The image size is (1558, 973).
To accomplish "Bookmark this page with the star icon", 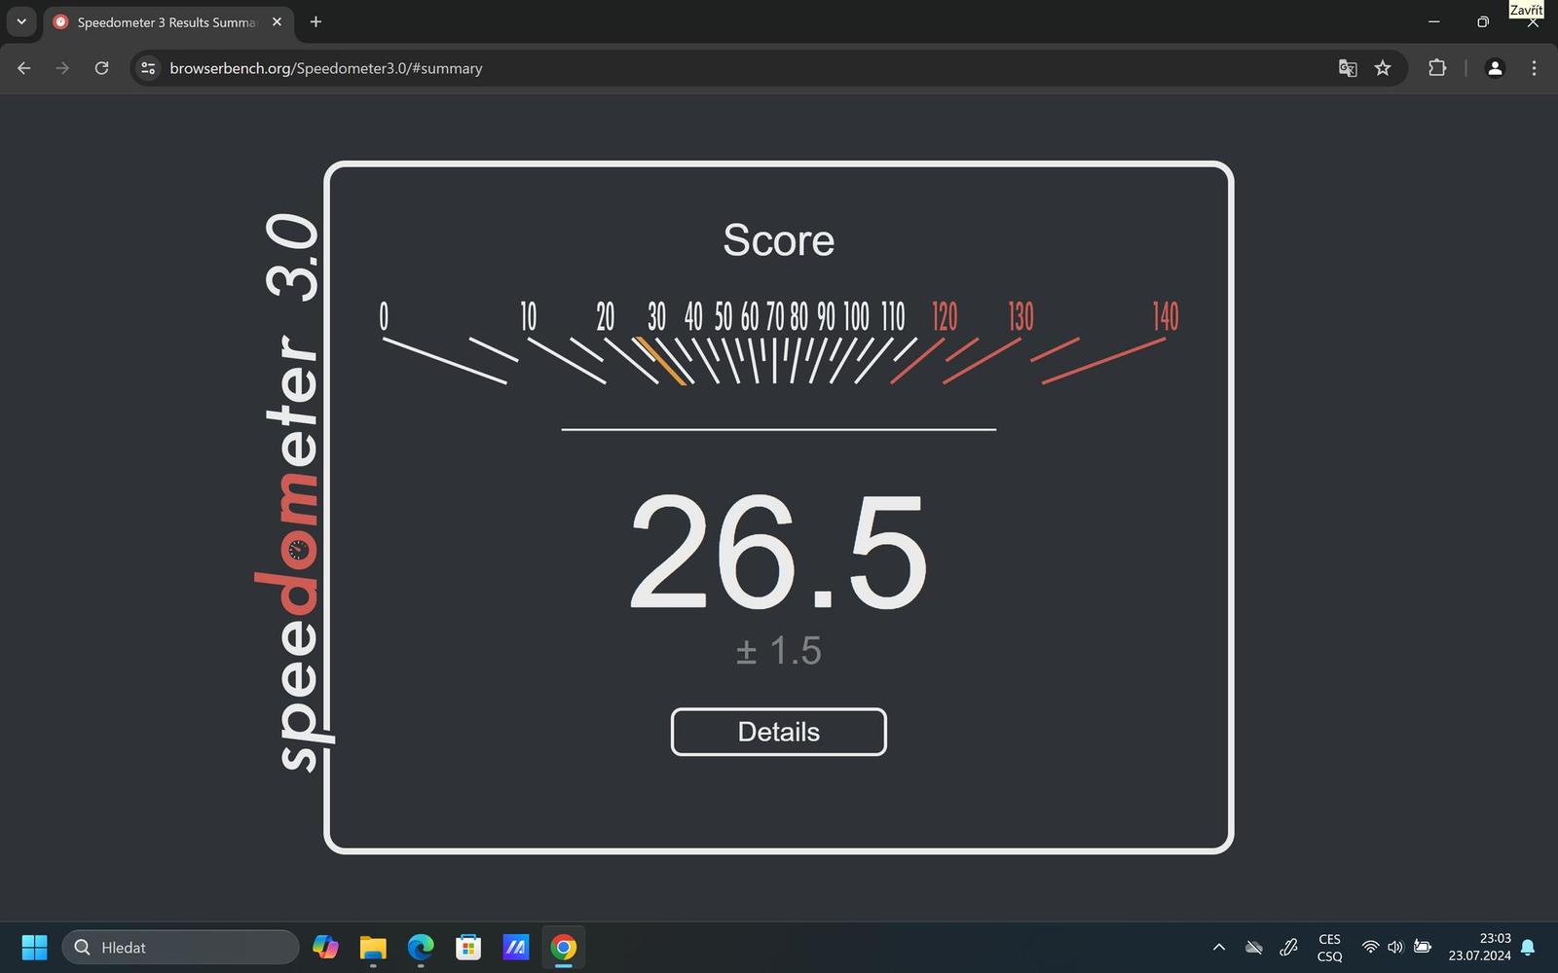I will (1383, 68).
